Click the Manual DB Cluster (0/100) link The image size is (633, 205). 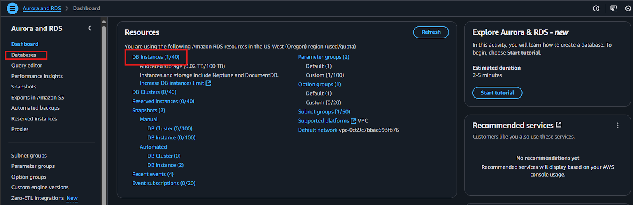click(x=170, y=128)
